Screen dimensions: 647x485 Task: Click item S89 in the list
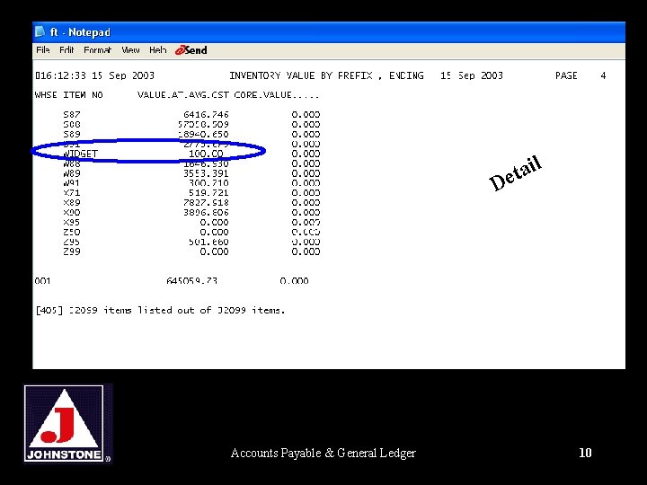[72, 134]
